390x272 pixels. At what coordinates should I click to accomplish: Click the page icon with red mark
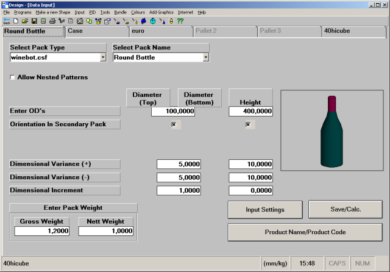[71, 21]
